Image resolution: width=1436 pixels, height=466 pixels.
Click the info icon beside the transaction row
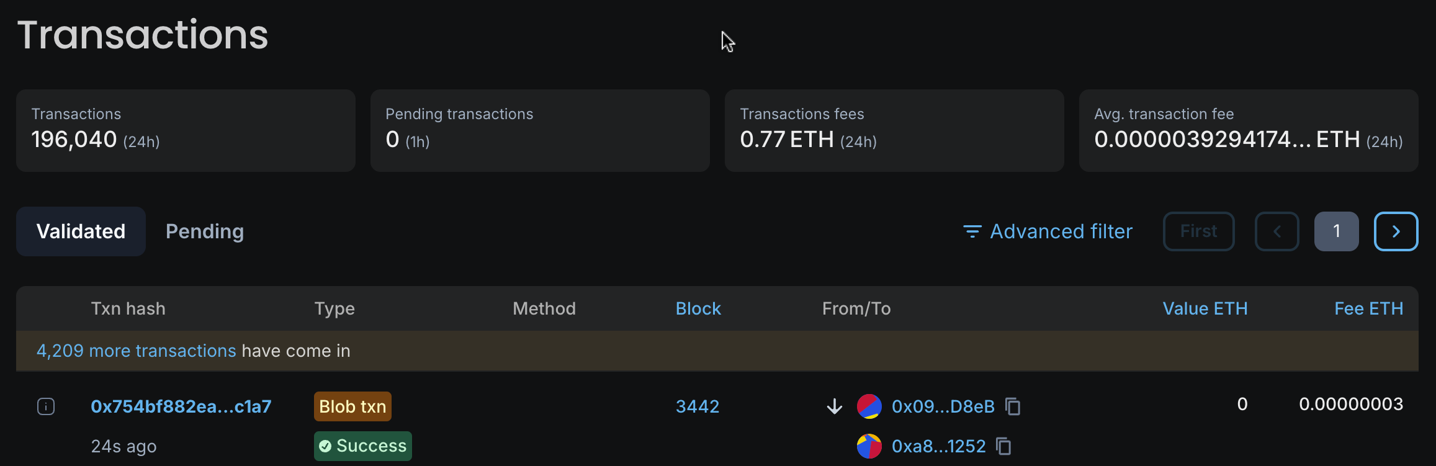[45, 406]
